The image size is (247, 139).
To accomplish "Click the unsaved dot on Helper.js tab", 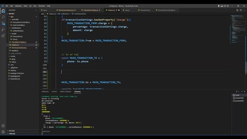I will pyautogui.click(x=119, y=10).
